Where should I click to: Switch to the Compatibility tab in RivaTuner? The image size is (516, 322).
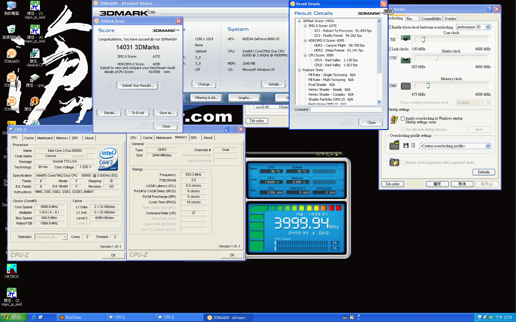click(x=431, y=19)
